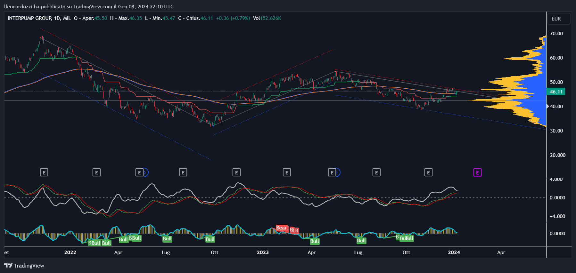Viewport: 576px width, 273px height.
Task: Click the purple upcoming earnings E marker
Action: coord(477,173)
